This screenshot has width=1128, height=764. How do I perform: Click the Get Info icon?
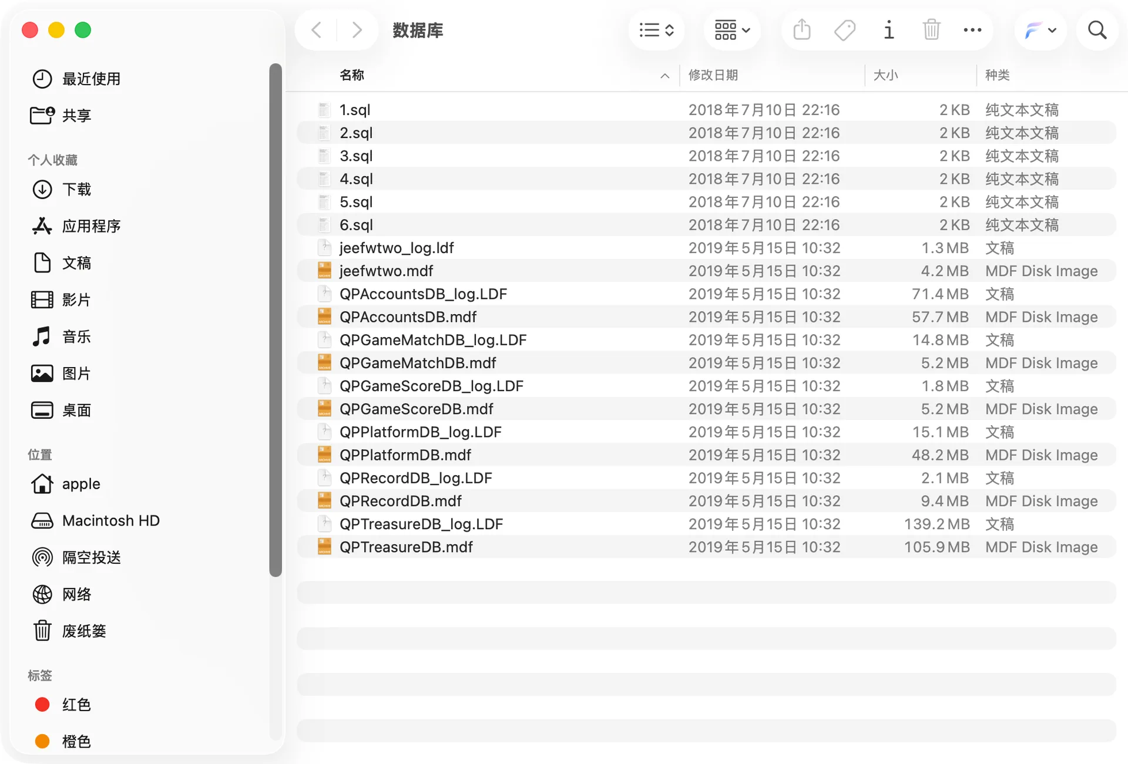click(889, 30)
